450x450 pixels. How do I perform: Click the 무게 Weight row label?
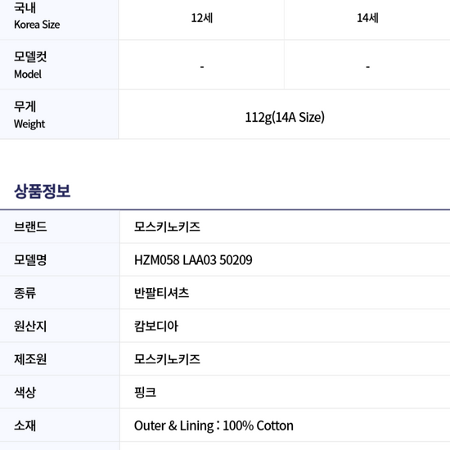coord(29,115)
